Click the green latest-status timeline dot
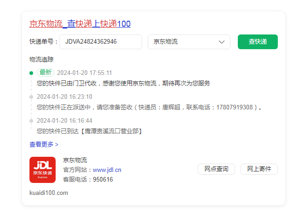The height and width of the screenshot is (211, 293). (x=31, y=73)
